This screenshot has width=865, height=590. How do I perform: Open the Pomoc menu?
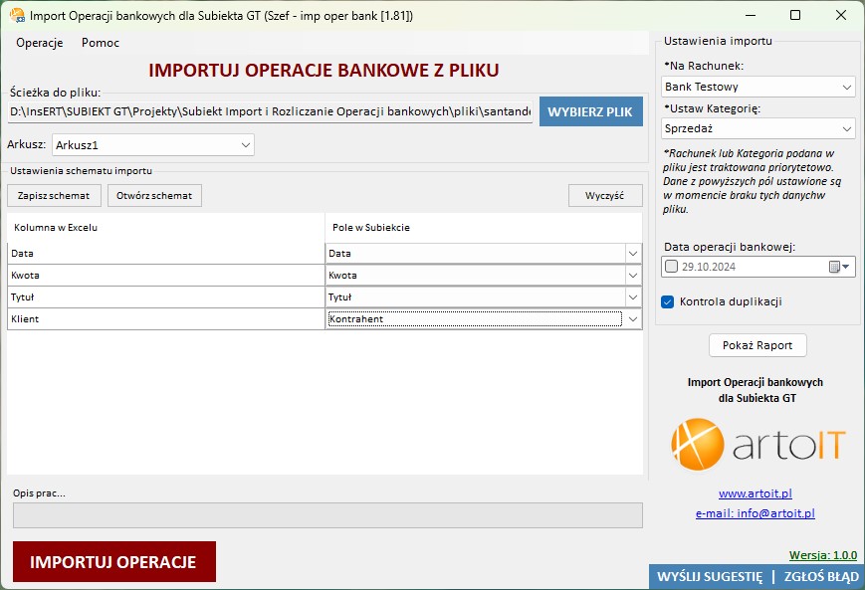tap(101, 43)
